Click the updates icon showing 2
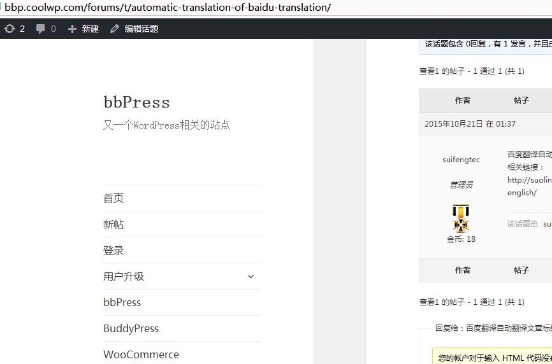This screenshot has height=364, width=552. (x=10, y=29)
